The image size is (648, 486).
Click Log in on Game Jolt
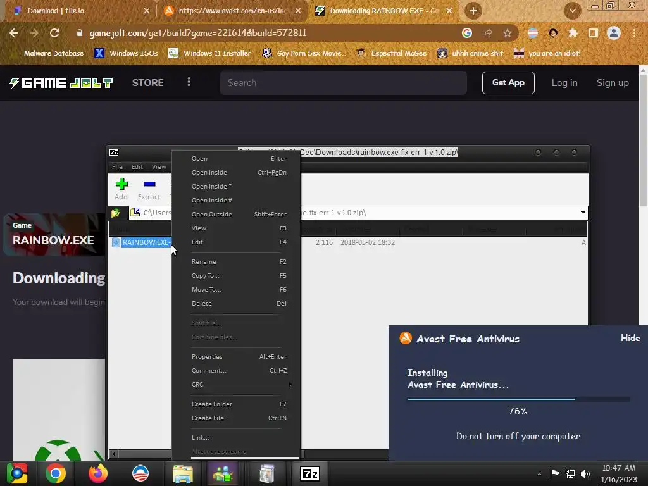[x=564, y=83]
